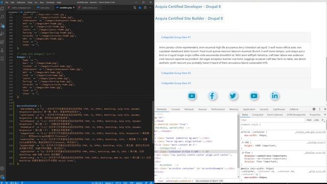Image resolution: width=327 pixels, height=184 pixels.
Task: Open the Help menu in VS Code
Action: click(x=59, y=2)
